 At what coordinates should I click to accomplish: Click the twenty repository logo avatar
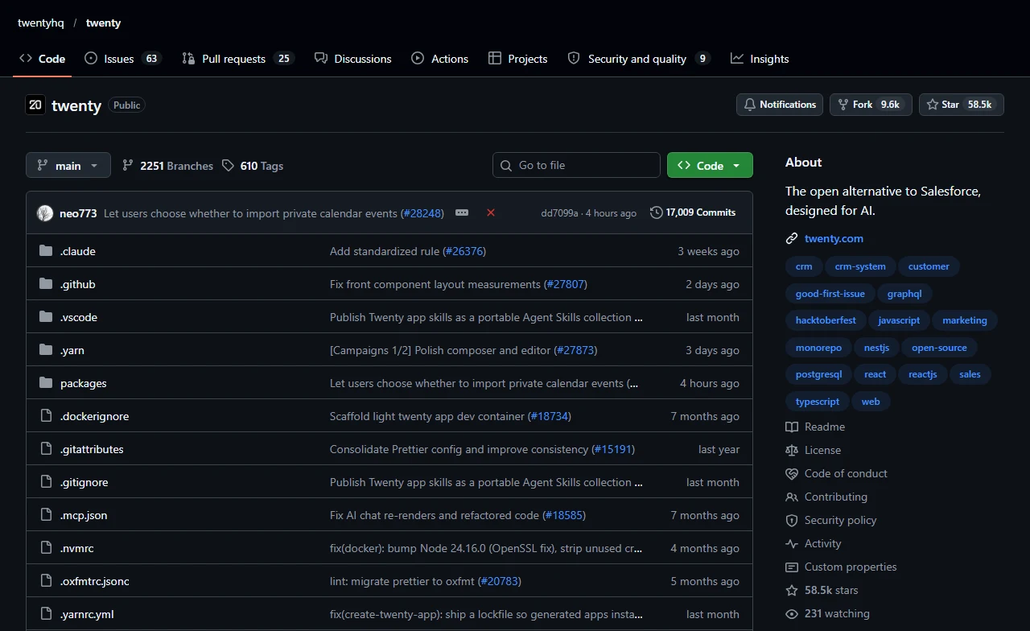35,105
